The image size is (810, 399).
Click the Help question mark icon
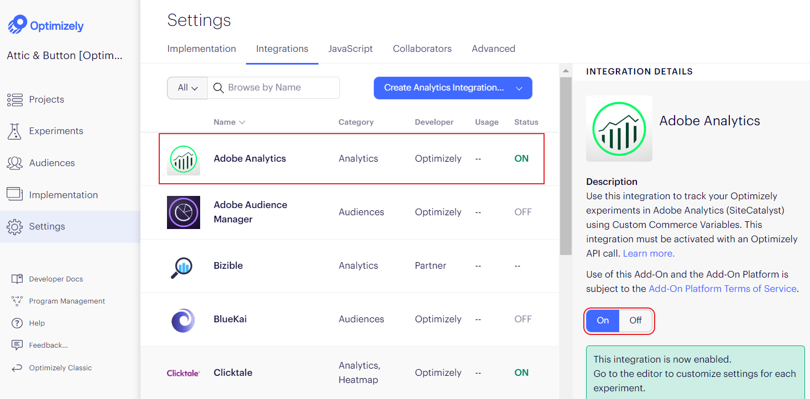tap(17, 323)
